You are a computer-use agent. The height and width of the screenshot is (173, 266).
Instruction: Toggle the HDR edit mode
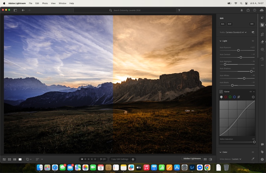(x=252, y=24)
